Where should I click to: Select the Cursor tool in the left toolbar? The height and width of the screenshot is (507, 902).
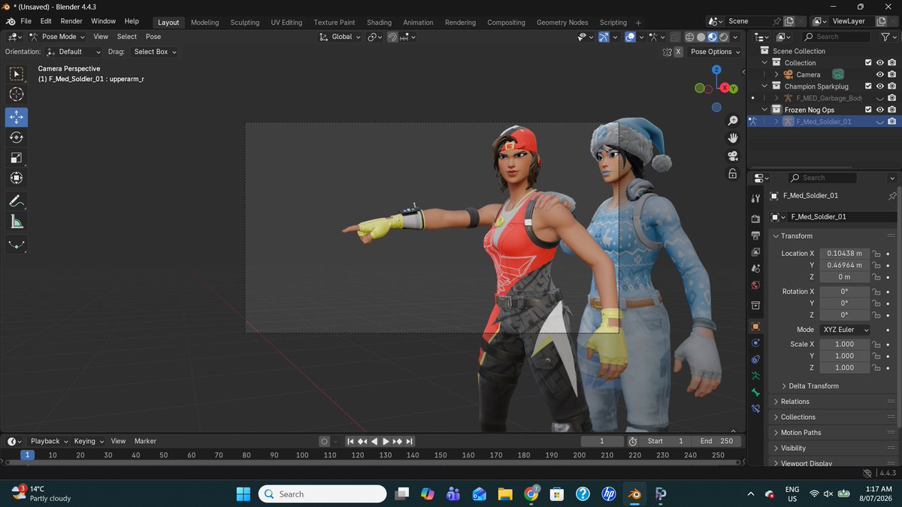point(17,95)
